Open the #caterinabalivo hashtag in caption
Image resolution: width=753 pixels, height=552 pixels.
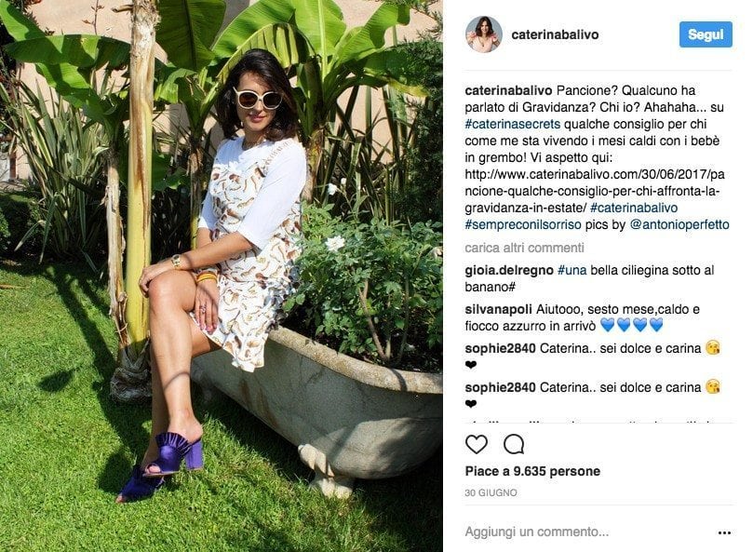coord(634,208)
